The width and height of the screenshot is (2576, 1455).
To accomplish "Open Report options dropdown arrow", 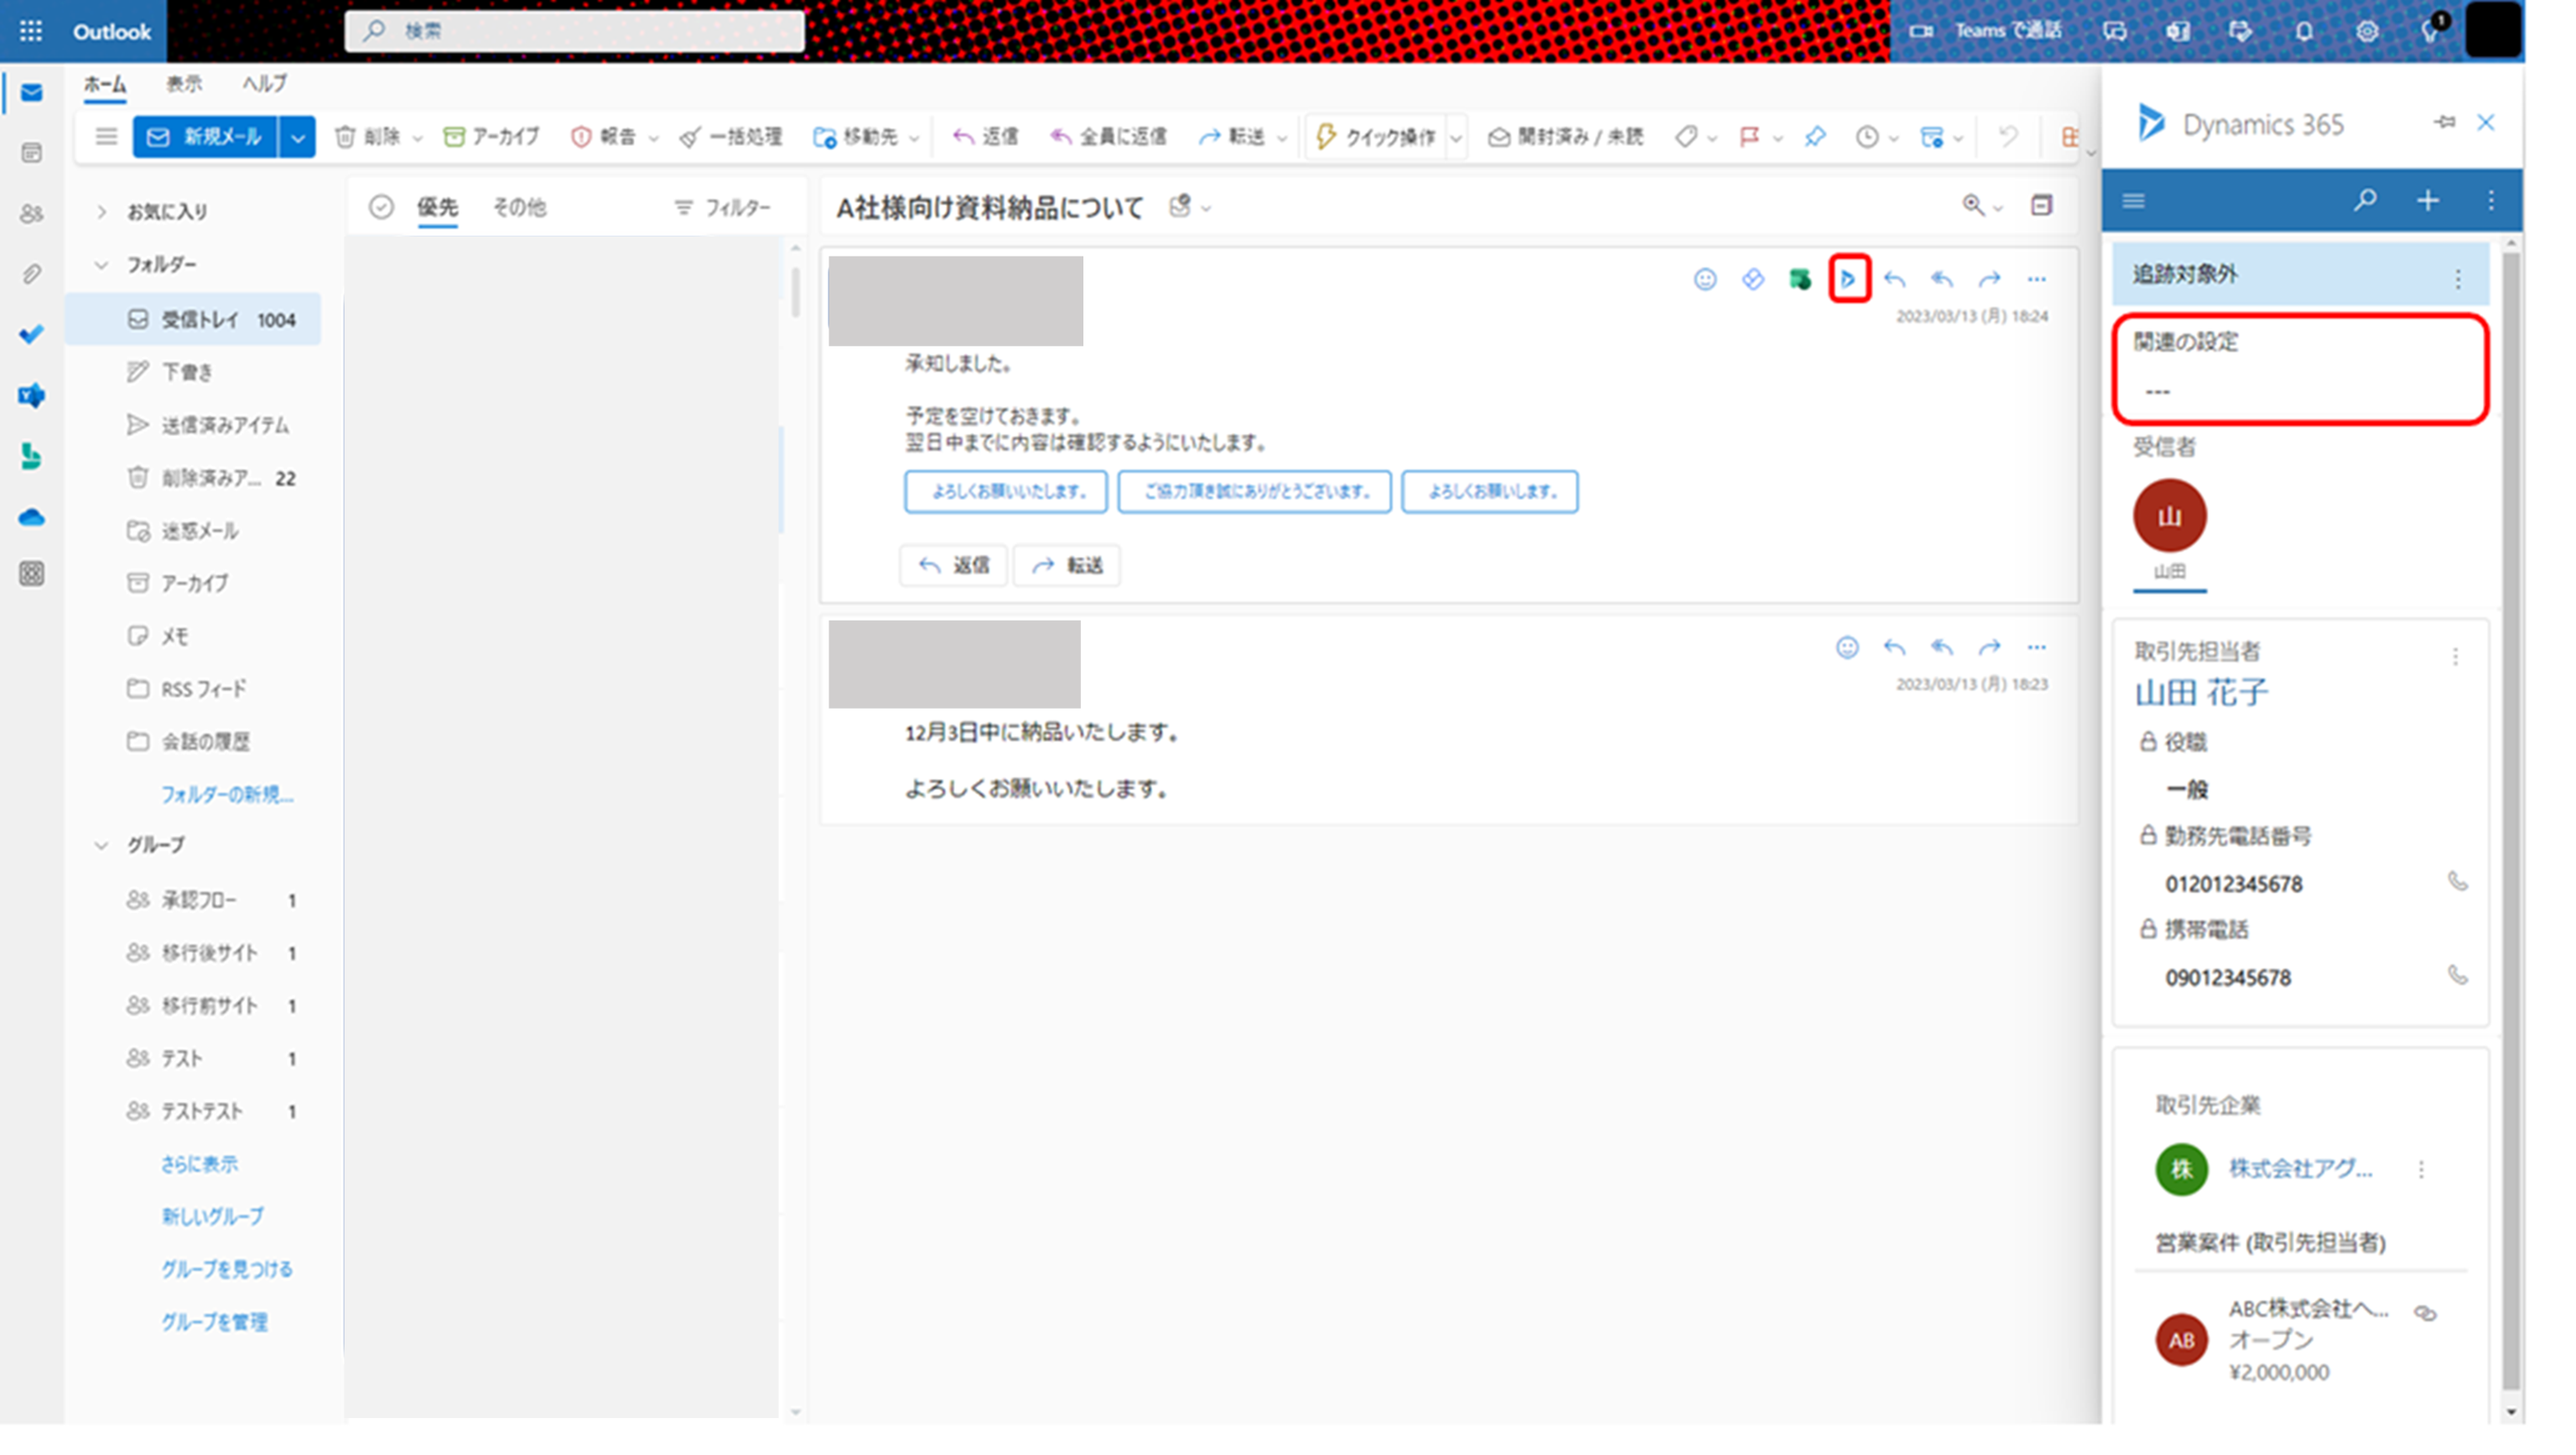I will 654,138.
